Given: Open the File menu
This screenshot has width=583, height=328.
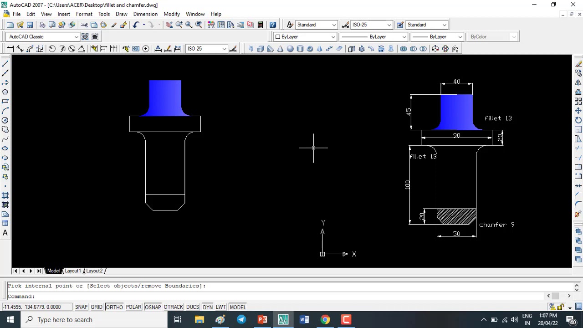Looking at the screenshot, I should [x=16, y=14].
